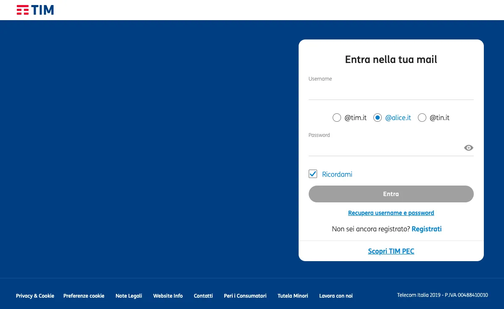Viewport: 504px width, 309px height.
Task: Show password using the eye icon
Action: tap(469, 148)
